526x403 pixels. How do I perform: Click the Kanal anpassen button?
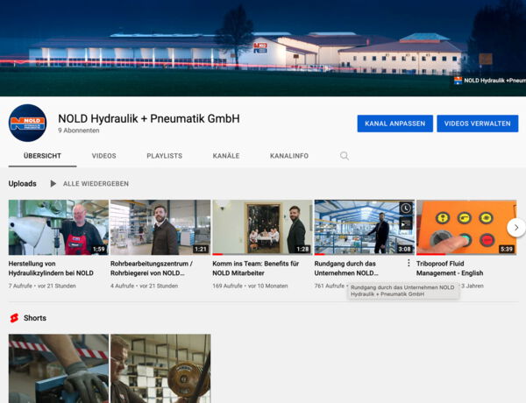point(394,124)
